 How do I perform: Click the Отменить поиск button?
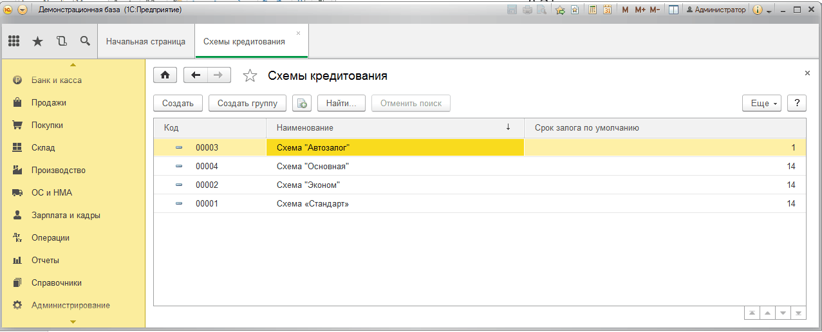click(x=411, y=103)
